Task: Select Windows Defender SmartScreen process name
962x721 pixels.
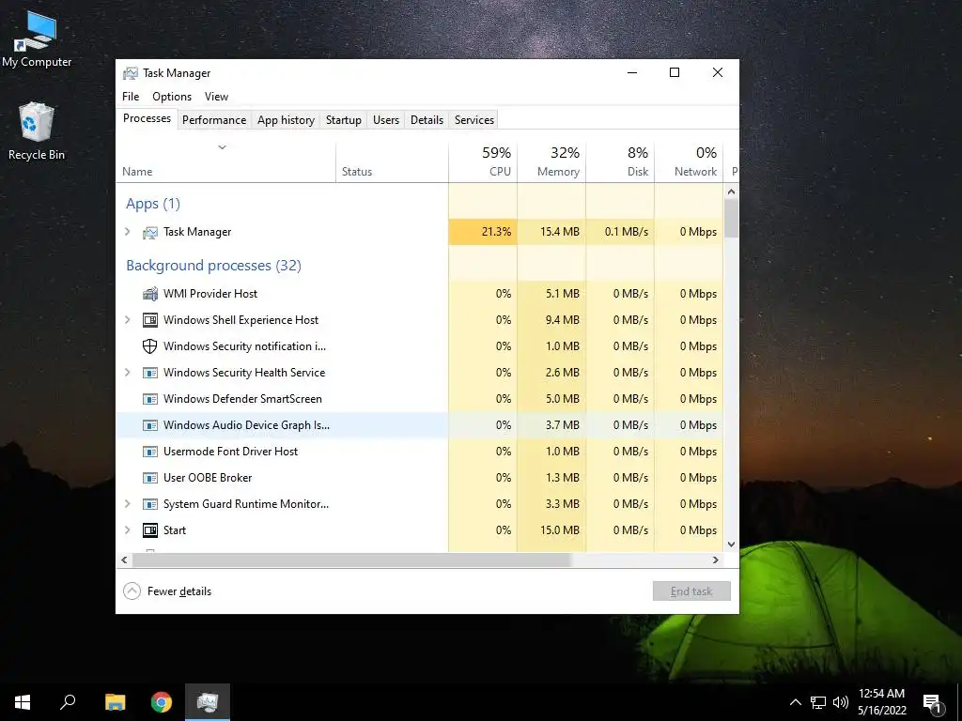Action: 242,399
